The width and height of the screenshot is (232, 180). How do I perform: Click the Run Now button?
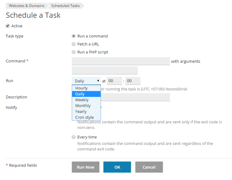pyautogui.click(x=86, y=167)
